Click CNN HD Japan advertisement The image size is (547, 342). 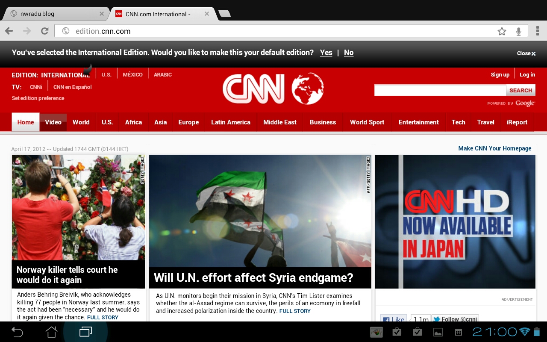tap(455, 221)
